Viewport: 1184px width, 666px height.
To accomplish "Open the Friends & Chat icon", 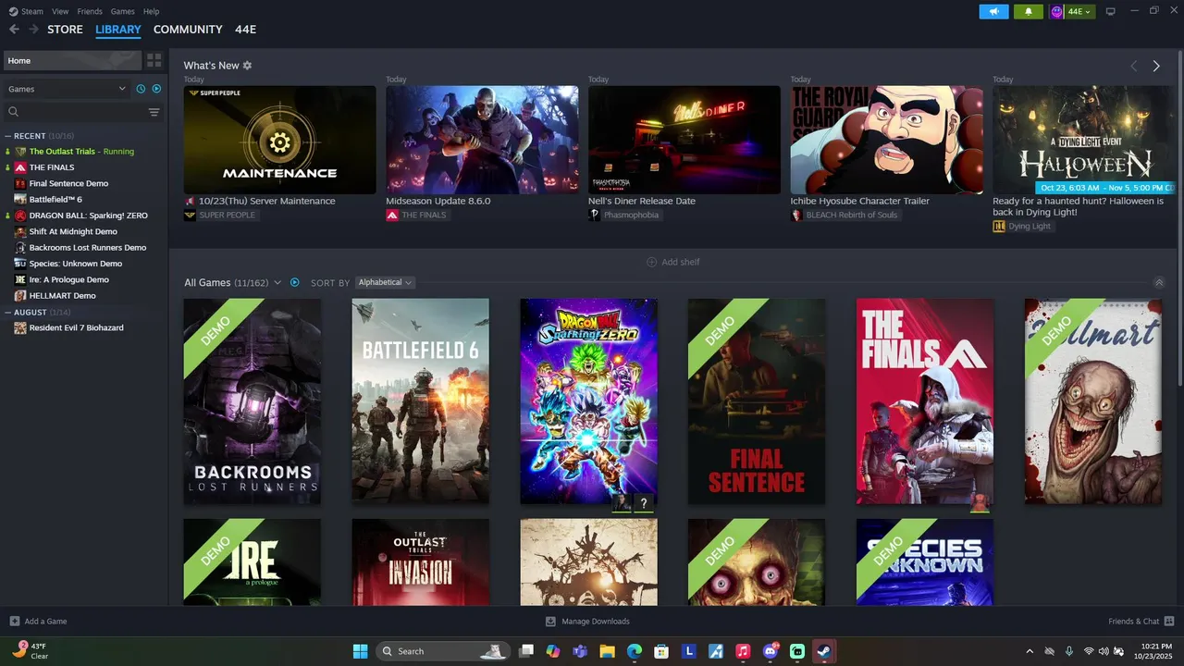I will [1169, 621].
